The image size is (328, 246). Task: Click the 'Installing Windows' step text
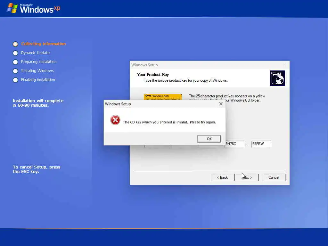tap(37, 71)
